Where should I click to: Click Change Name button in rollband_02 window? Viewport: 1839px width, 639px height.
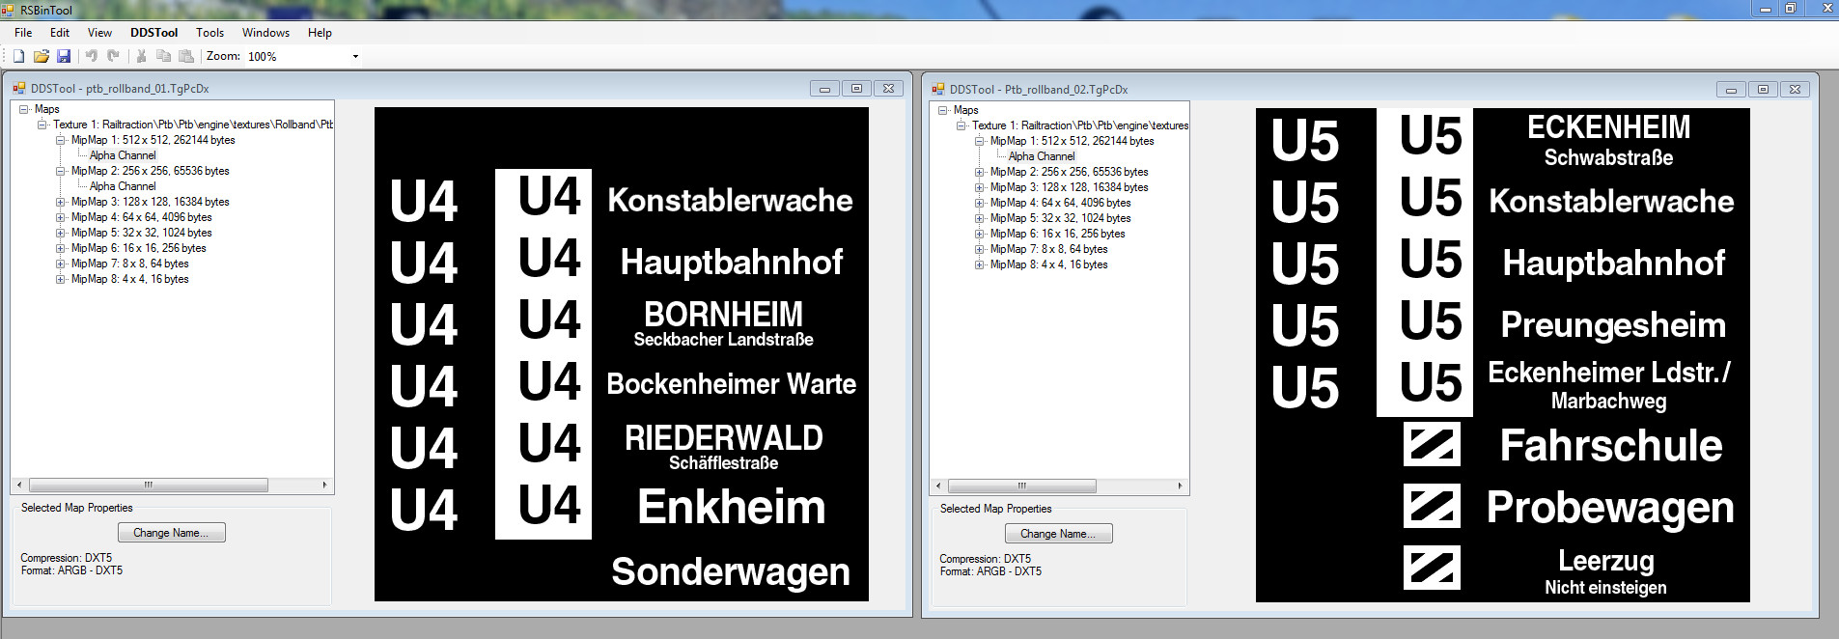(x=1059, y=534)
